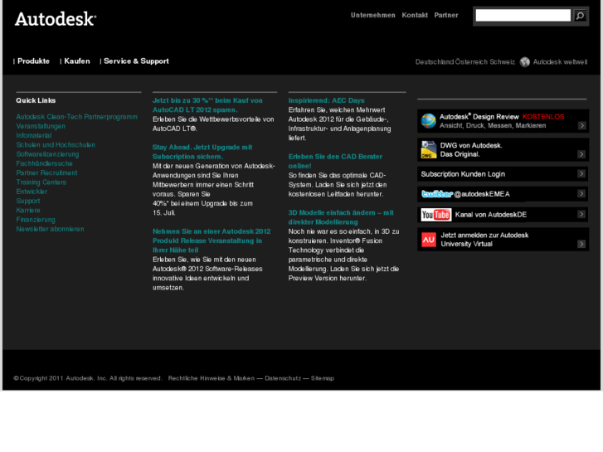Screen dimensions: 603x452
Task: Click the Design Review globe icon
Action: point(428,121)
